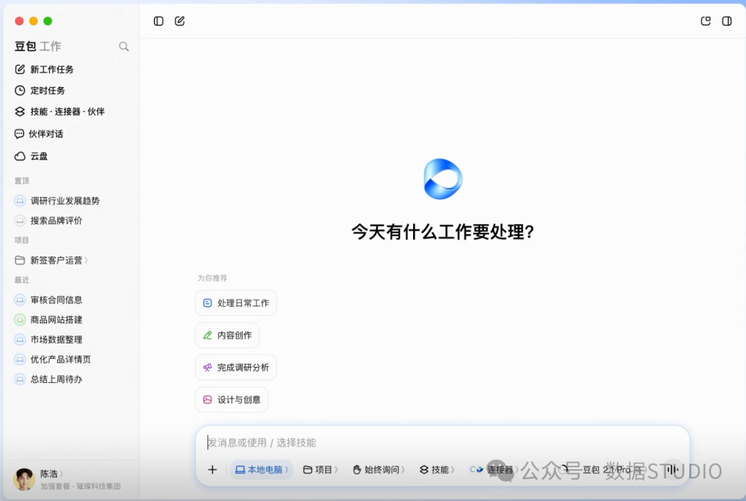Click the window icon left of the right-panel toggle
Image resolution: width=746 pixels, height=501 pixels.
pos(705,21)
